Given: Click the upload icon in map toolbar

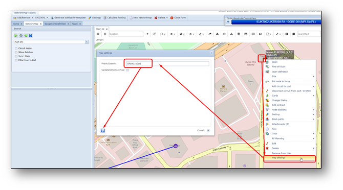Looking at the screenshot, I should [x=217, y=34].
